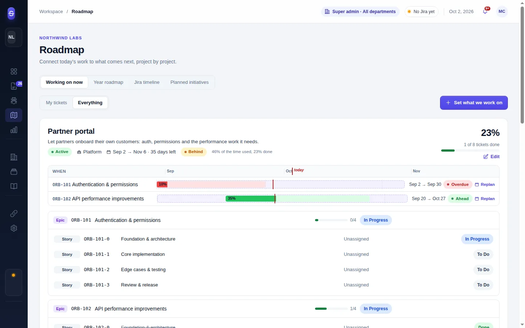The image size is (525, 328).
Task: Click the ORB-102 green timeline progress bar
Action: point(250,199)
